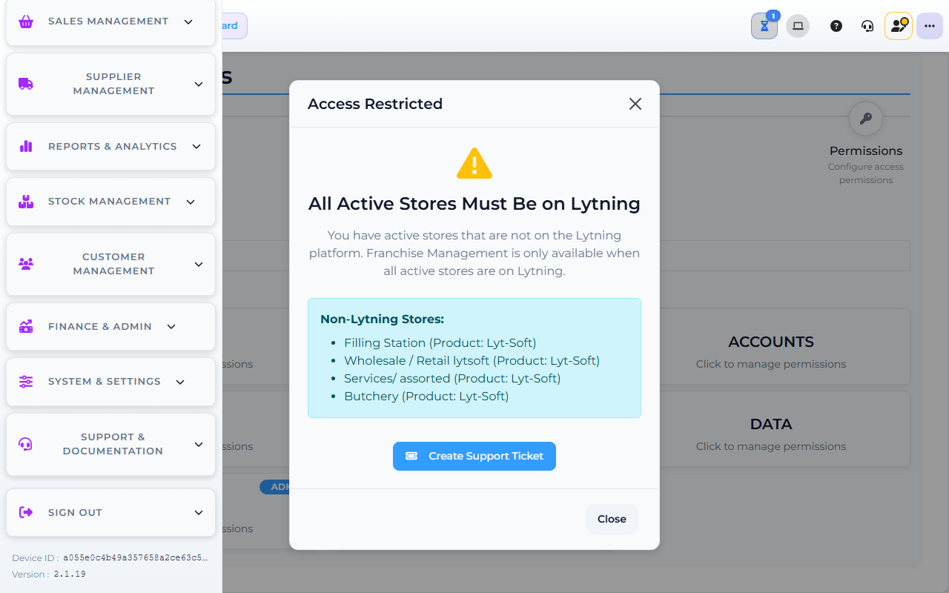Image resolution: width=949 pixels, height=593 pixels.
Task: Open the Sales Management menu label
Action: click(108, 21)
